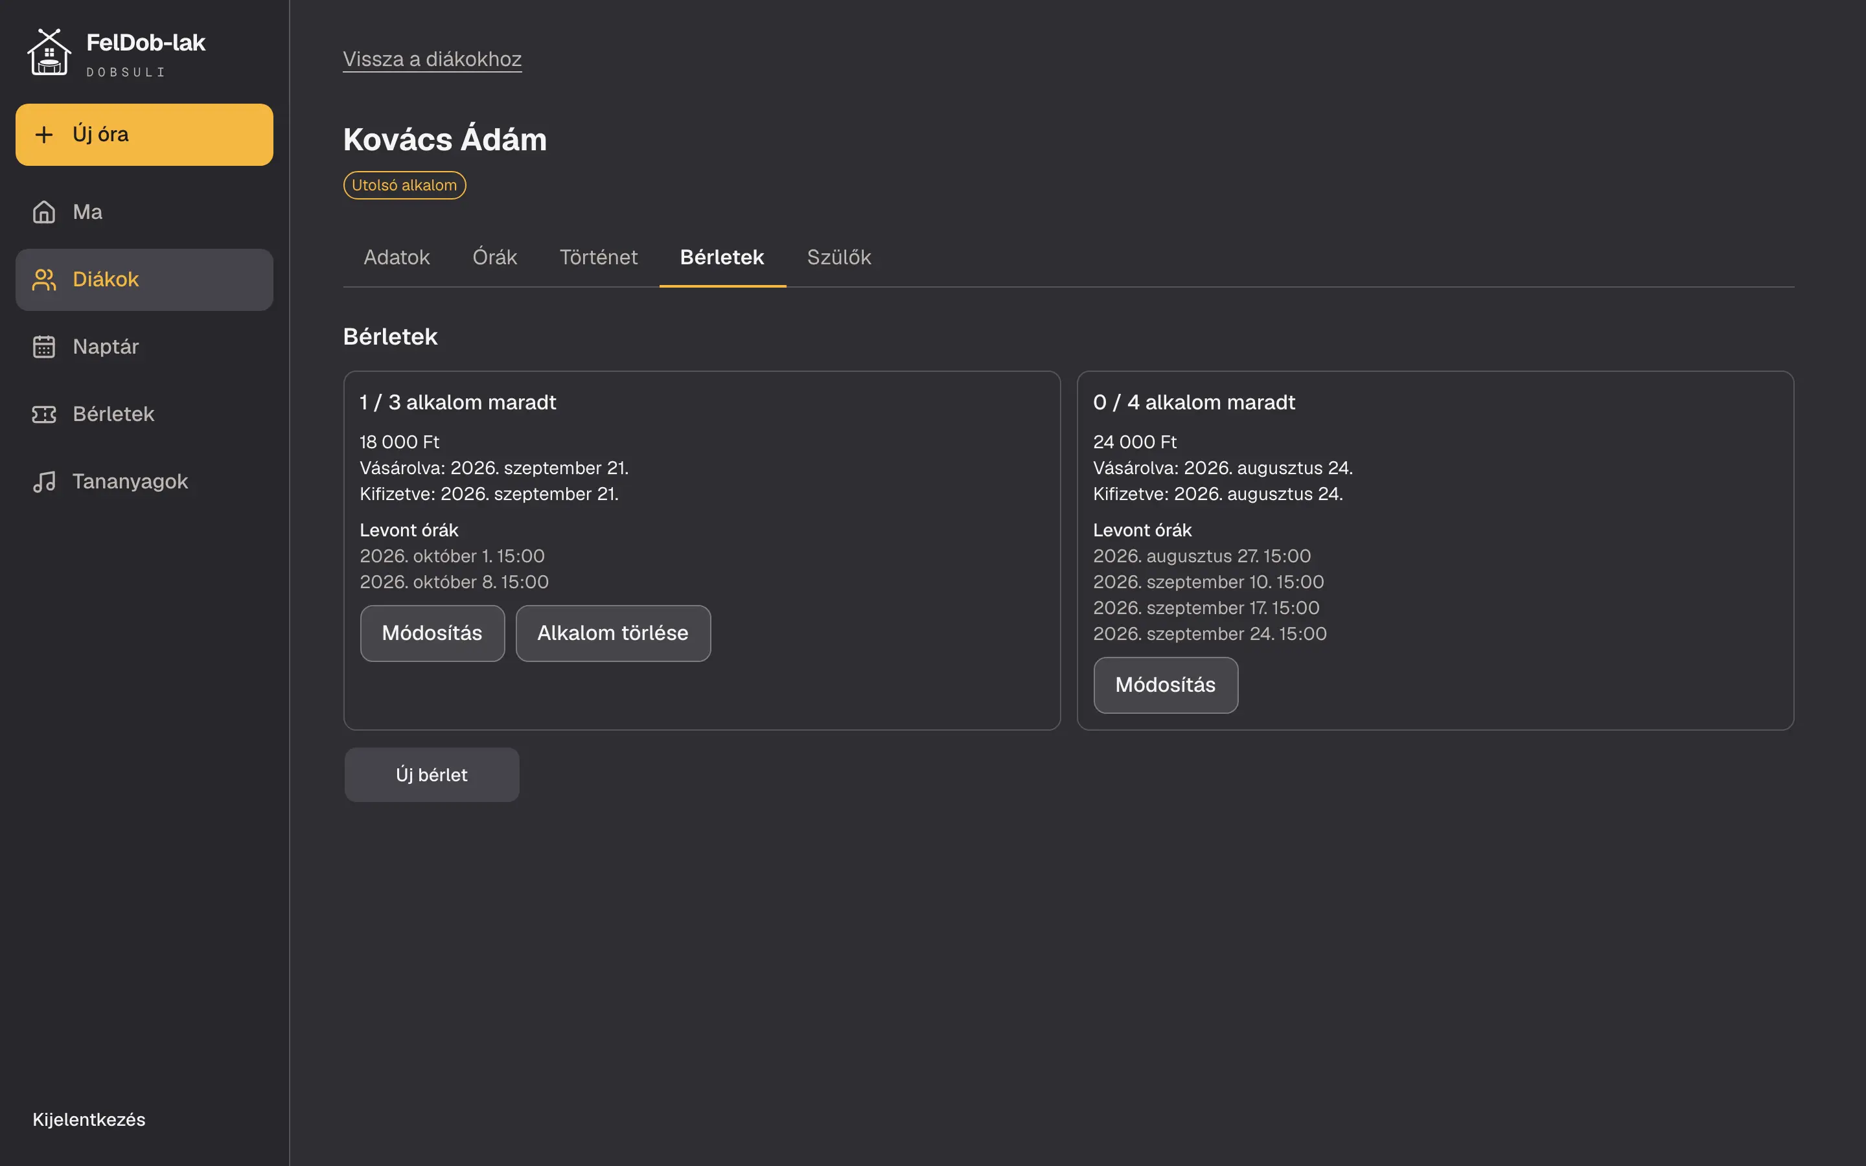The width and height of the screenshot is (1866, 1166).
Task: Switch to the Órák tab
Action: [x=494, y=258]
